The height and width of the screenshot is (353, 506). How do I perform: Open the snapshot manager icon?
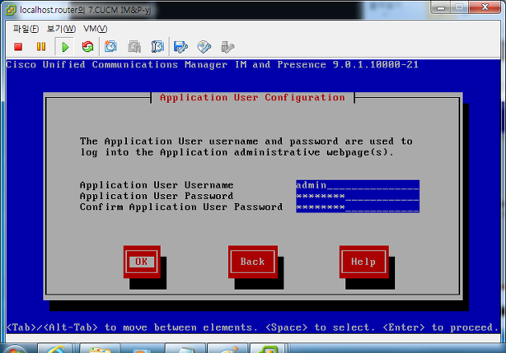(x=157, y=47)
